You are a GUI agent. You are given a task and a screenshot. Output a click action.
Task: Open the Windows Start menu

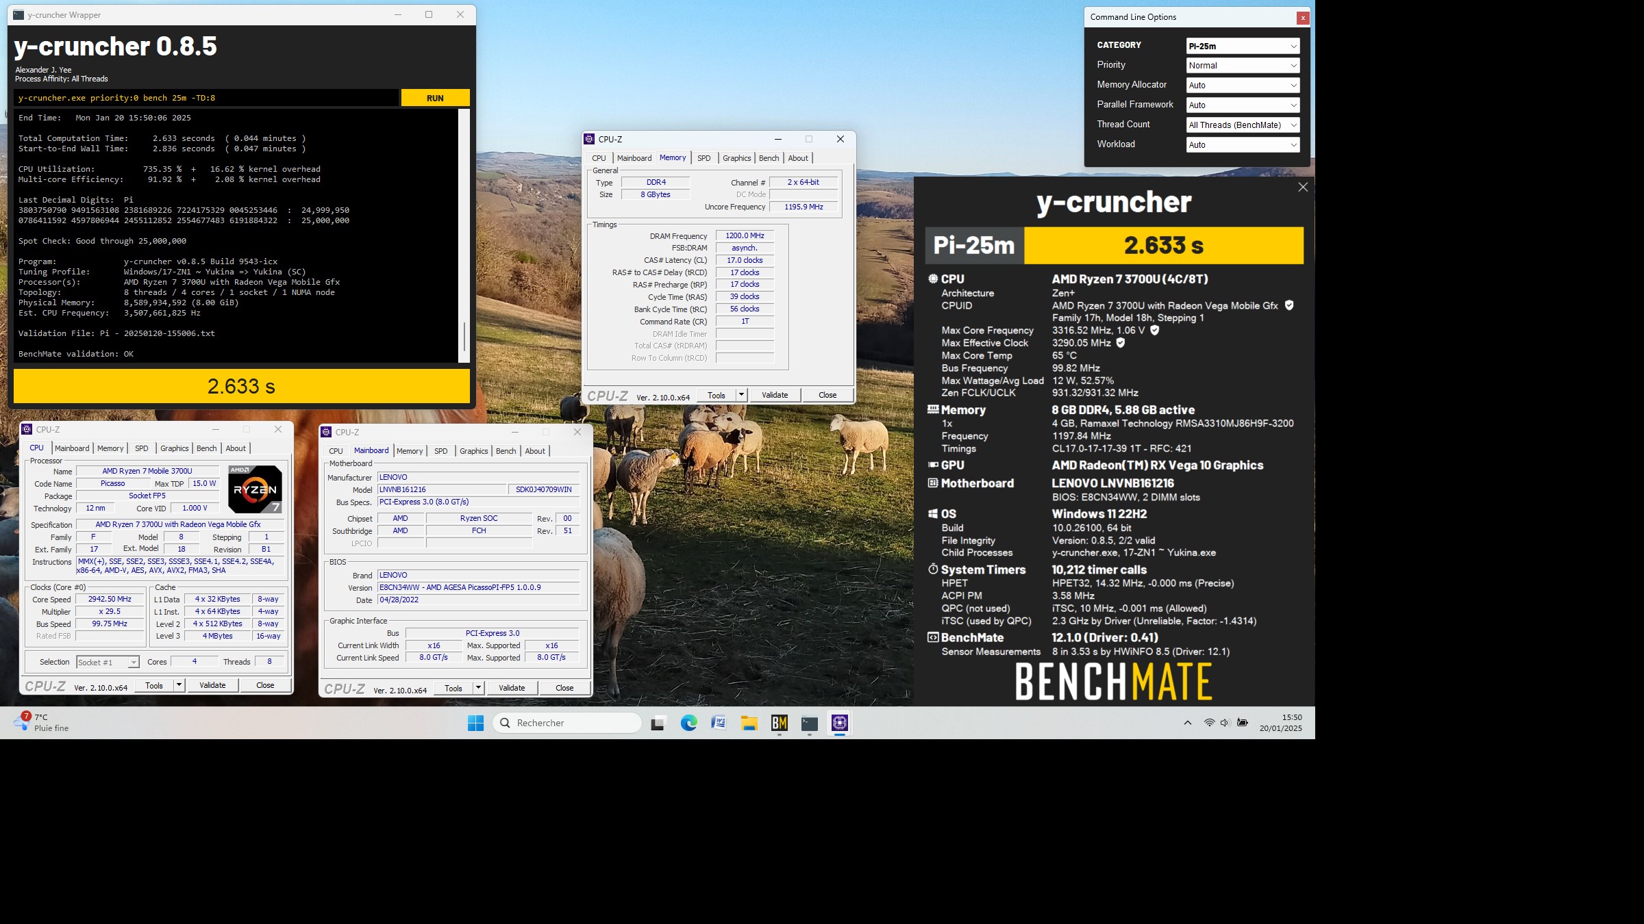click(x=475, y=723)
